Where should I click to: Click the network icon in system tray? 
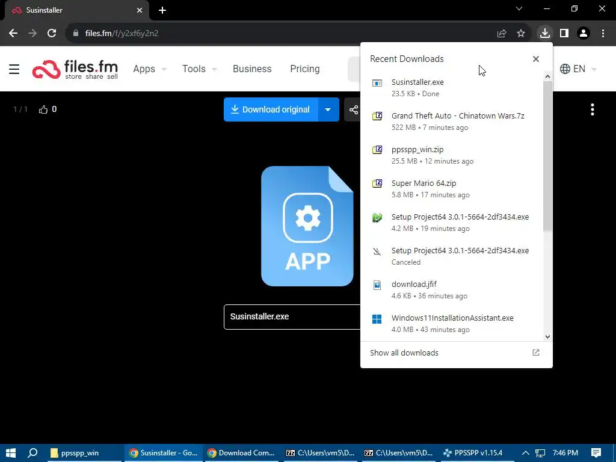(540, 453)
